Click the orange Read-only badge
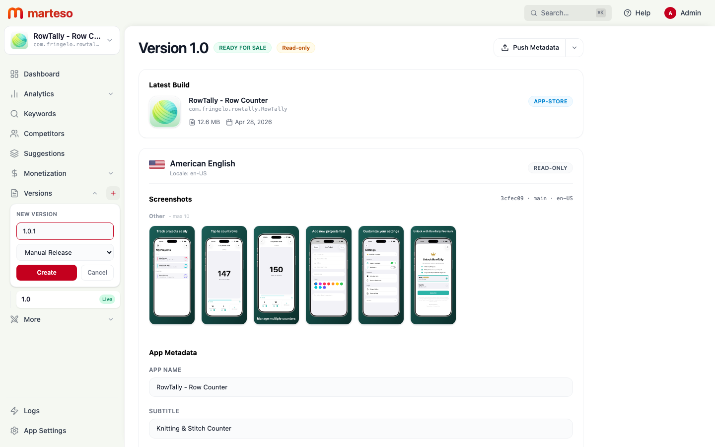 coord(296,48)
